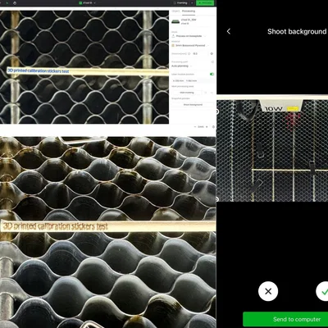Image resolution: width=328 pixels, height=328 pixels.
Task: Open the 3mm Basswood Plywood material dropdown
Action: click(190, 45)
